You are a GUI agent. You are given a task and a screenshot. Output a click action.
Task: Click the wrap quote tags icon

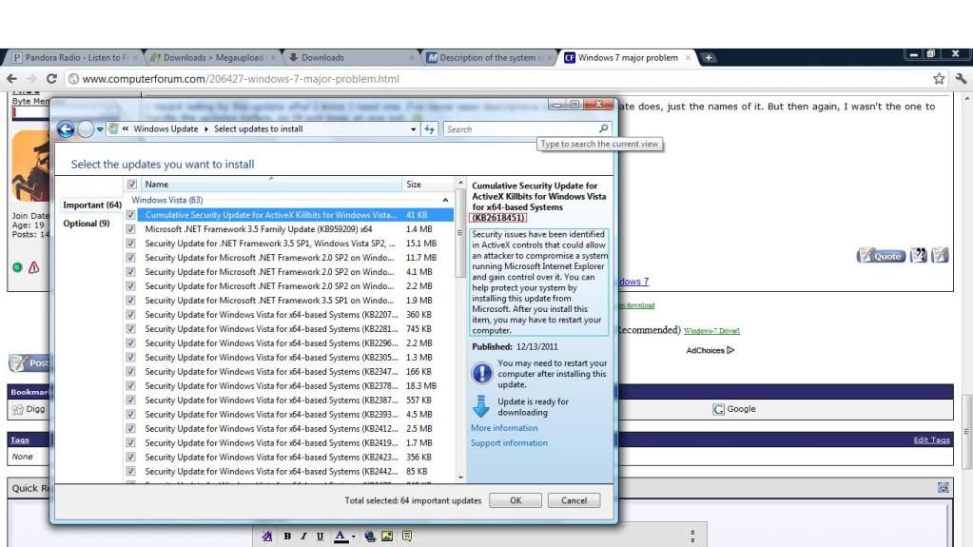pyautogui.click(x=407, y=536)
